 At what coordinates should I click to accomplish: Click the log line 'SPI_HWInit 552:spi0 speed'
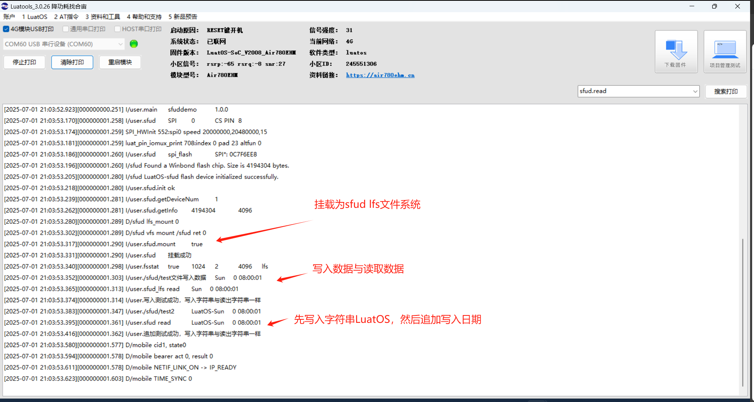(136, 132)
